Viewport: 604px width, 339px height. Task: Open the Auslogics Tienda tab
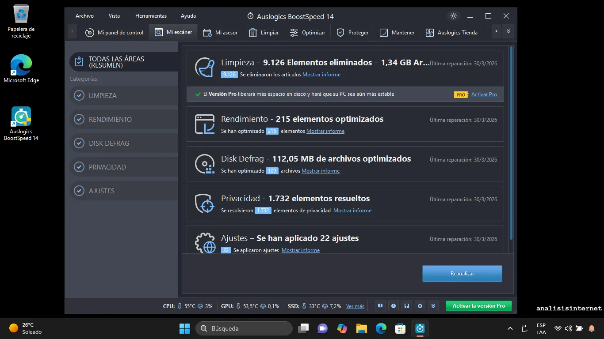(x=451, y=32)
